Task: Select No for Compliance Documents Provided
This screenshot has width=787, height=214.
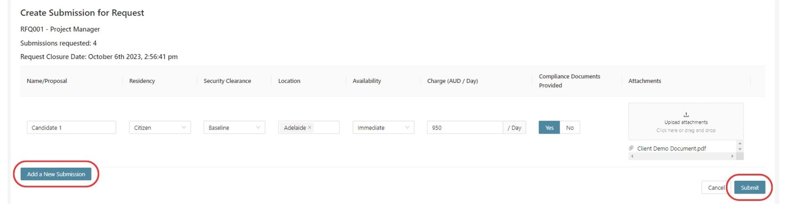Action: pyautogui.click(x=570, y=127)
